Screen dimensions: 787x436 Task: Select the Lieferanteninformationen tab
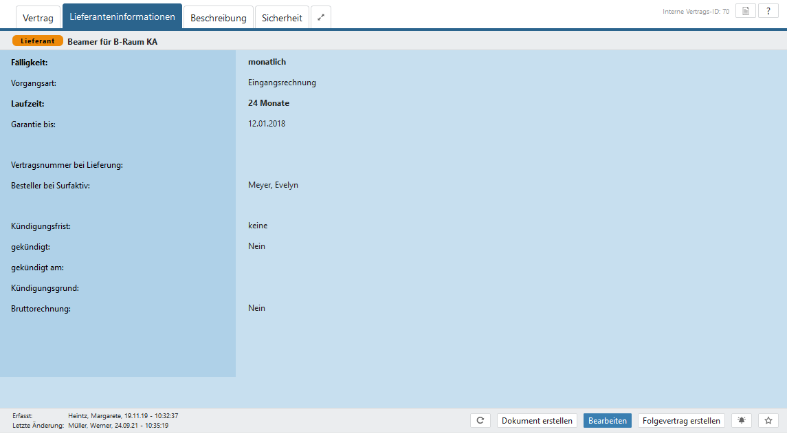point(122,17)
